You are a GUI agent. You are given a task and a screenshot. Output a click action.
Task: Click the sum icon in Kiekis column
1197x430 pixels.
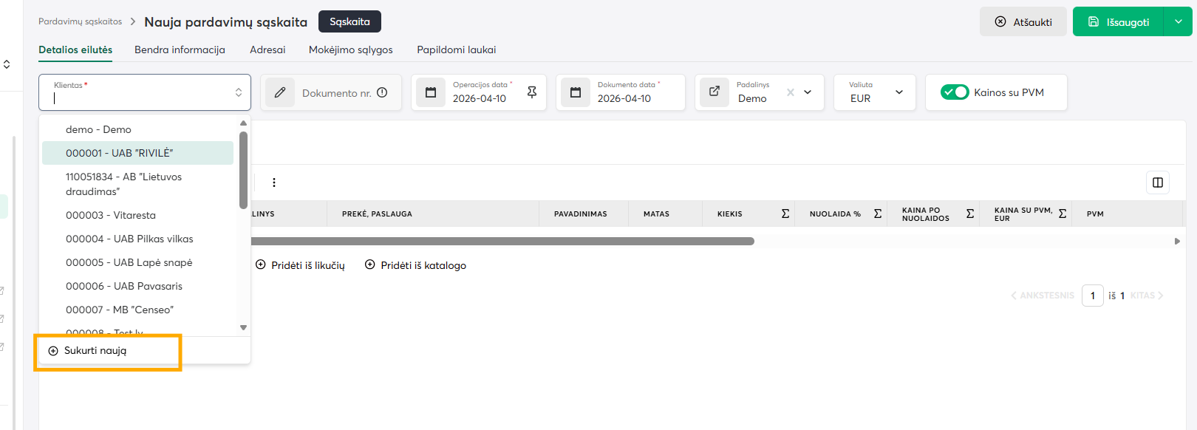[785, 214]
